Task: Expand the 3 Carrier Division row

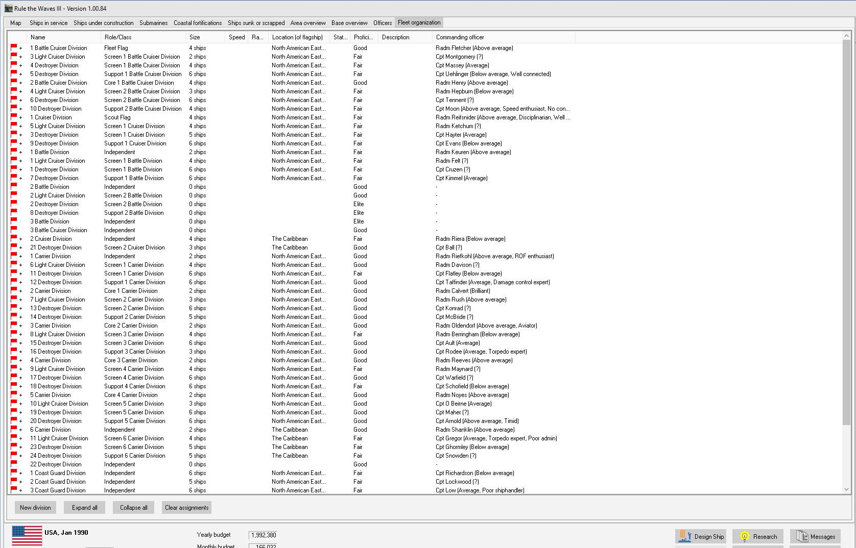Action: pyautogui.click(x=21, y=326)
